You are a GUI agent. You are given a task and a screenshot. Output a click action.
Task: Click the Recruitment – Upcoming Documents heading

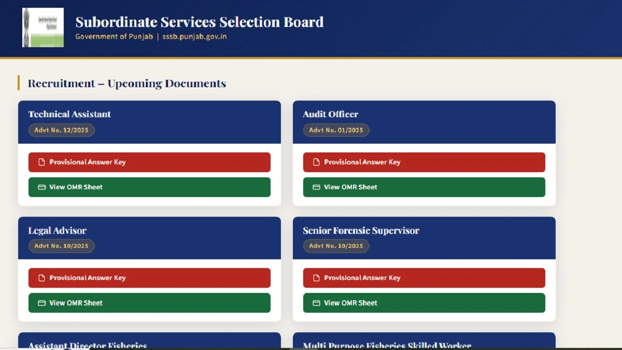tap(127, 83)
